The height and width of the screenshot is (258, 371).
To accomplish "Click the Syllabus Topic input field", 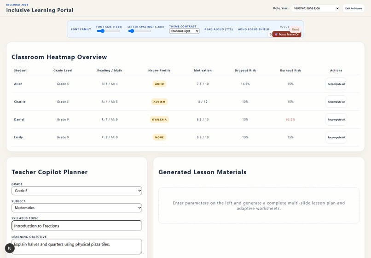I will pos(77,226).
